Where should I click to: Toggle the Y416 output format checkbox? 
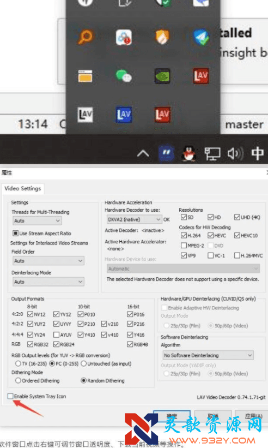(130, 334)
